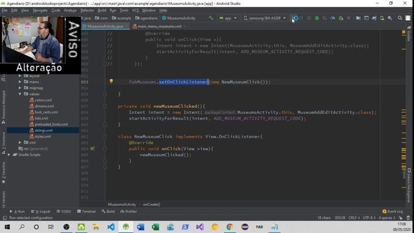Change UTF-8 encoding in status bar

(x=369, y=218)
